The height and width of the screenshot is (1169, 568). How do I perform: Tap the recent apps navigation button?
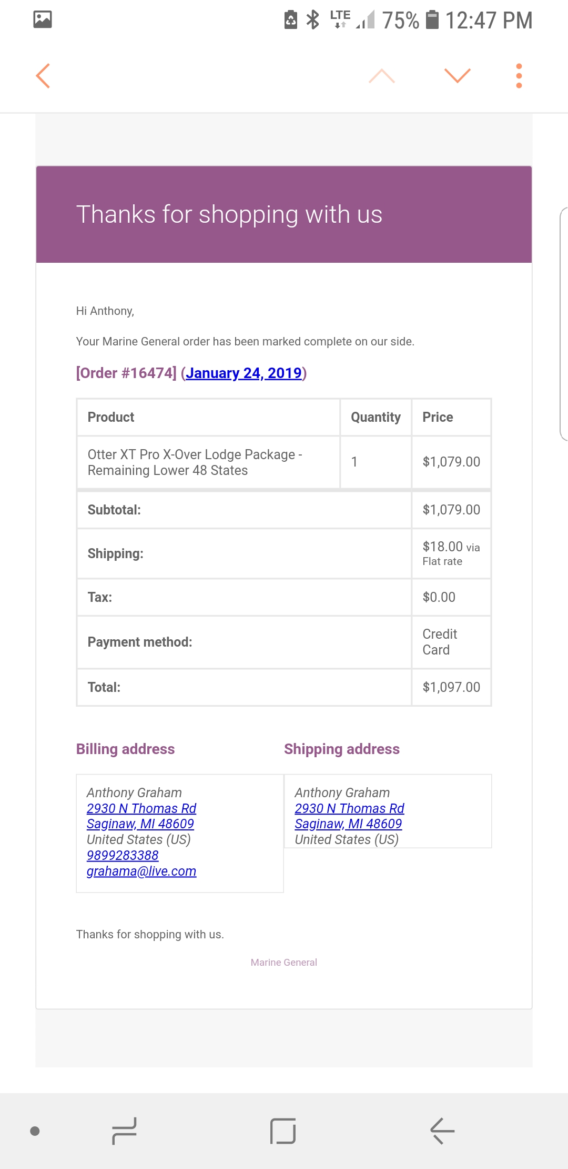pyautogui.click(x=125, y=1131)
